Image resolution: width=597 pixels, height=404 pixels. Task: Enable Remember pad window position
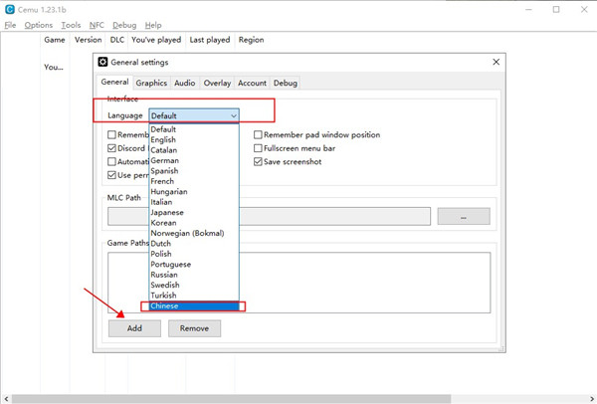[x=258, y=134]
